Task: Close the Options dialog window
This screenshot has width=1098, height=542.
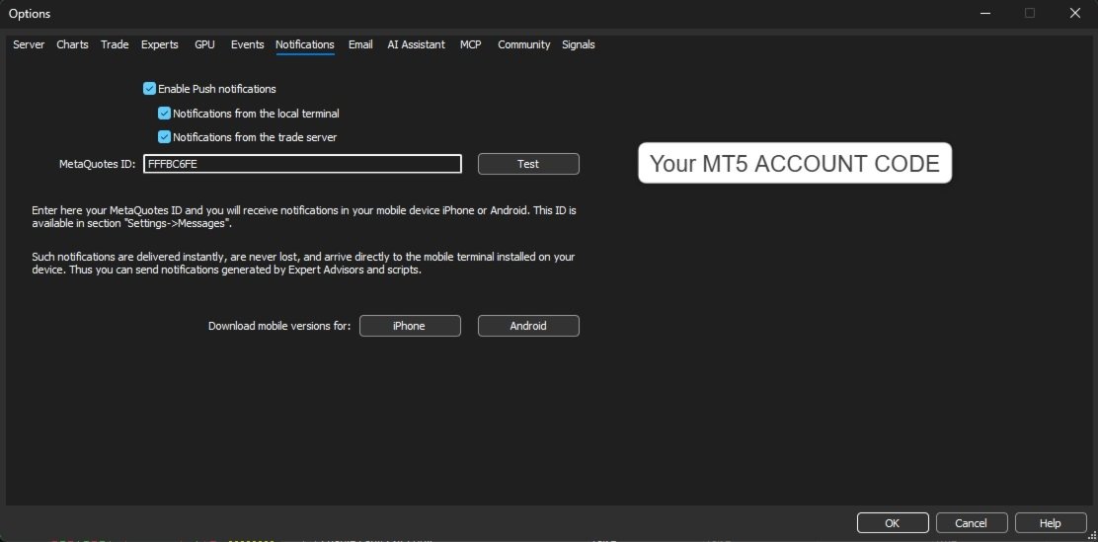Action: point(1075,13)
